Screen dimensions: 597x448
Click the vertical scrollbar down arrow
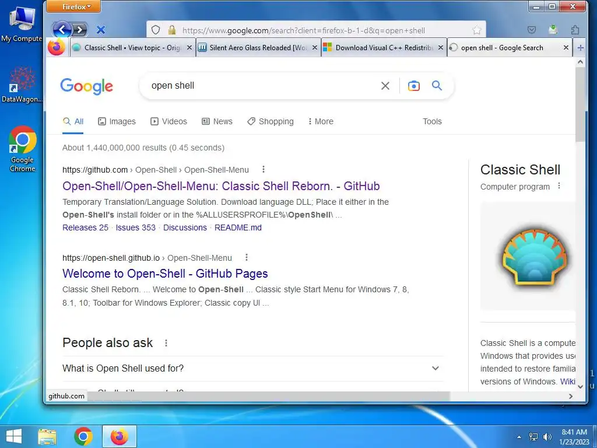pos(580,386)
